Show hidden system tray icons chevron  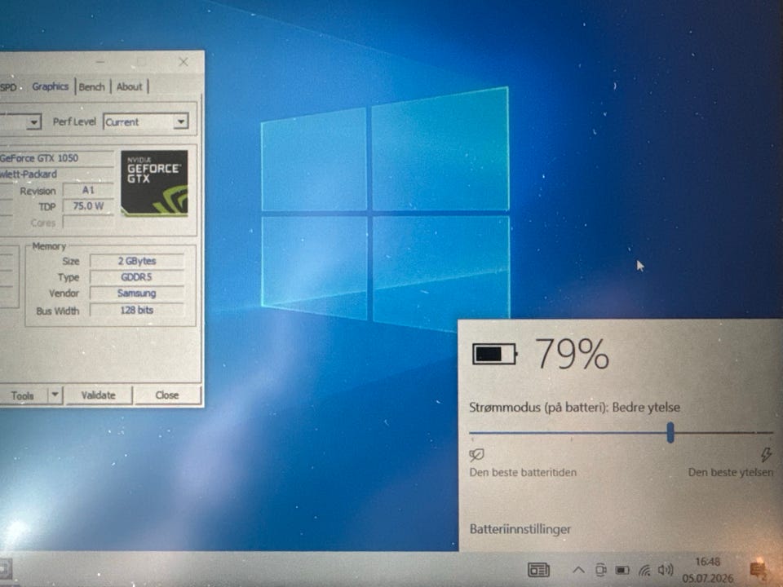click(x=578, y=570)
